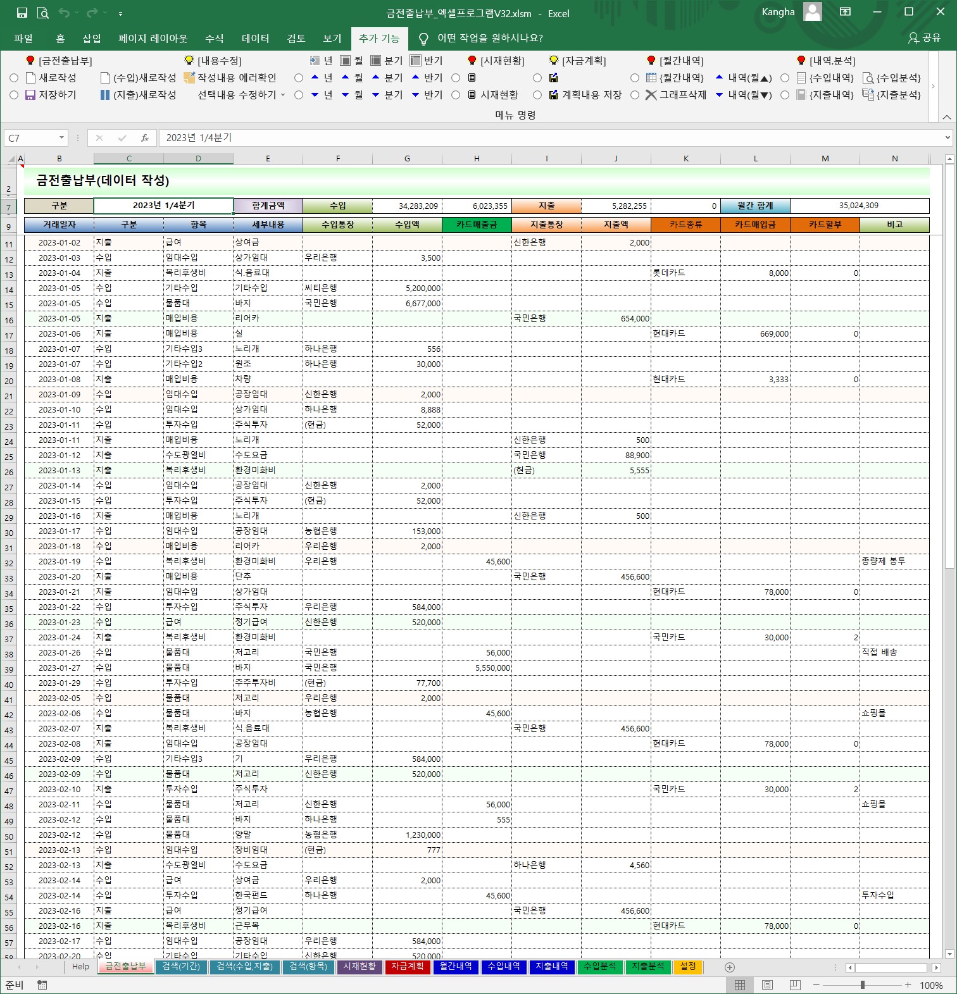Expand the formula bar chevron
Image resolution: width=957 pixels, height=994 pixels.
tap(947, 138)
